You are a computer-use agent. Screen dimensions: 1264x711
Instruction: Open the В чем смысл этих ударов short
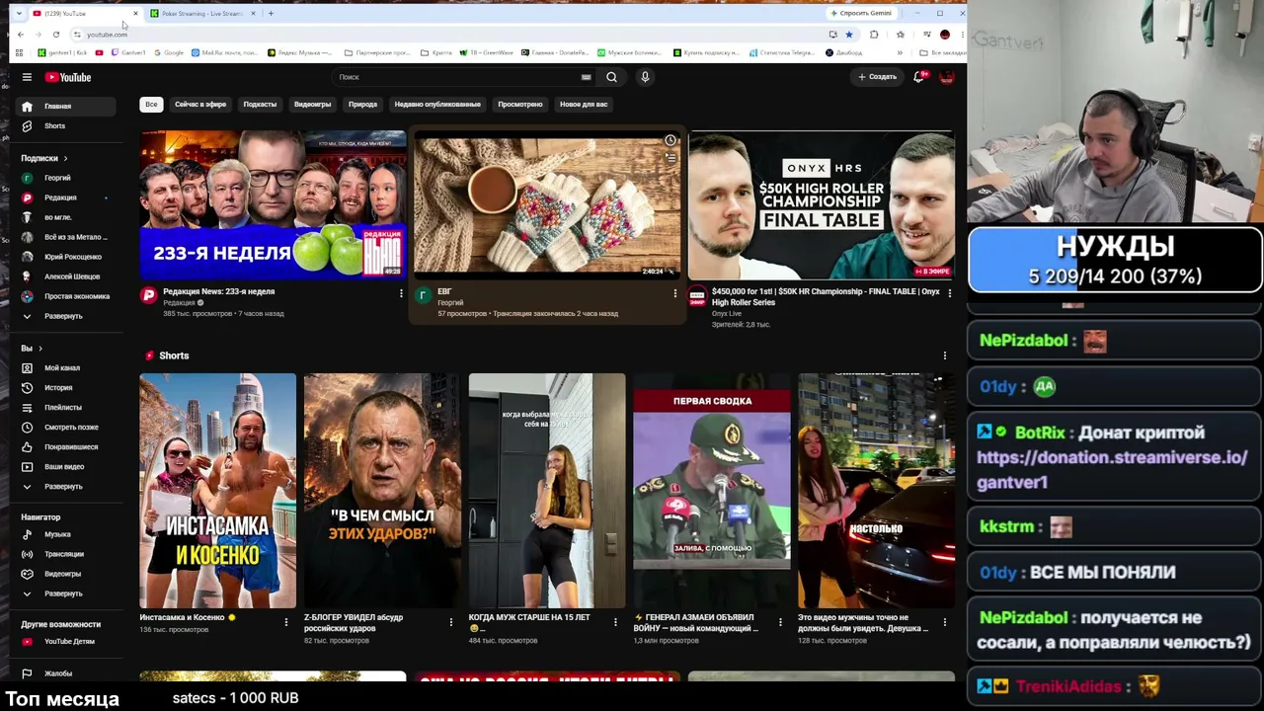[x=382, y=491]
